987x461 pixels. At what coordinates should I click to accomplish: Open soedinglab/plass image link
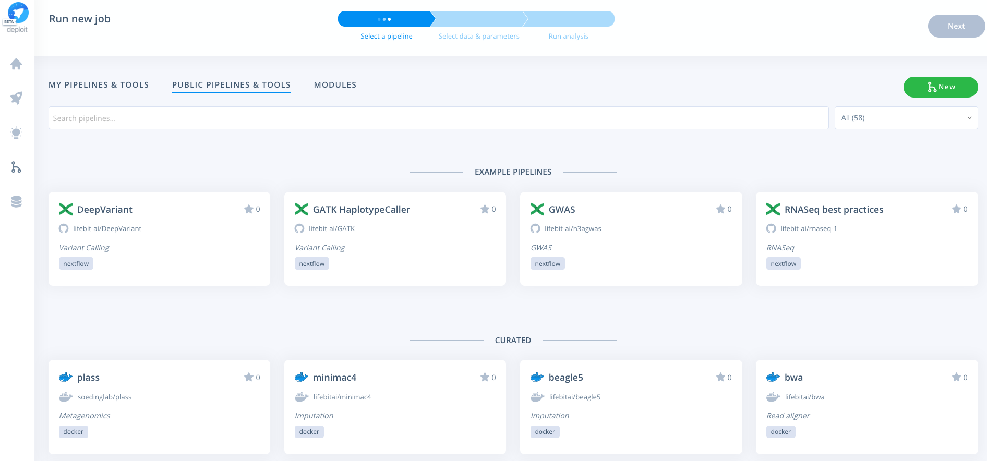tap(104, 397)
